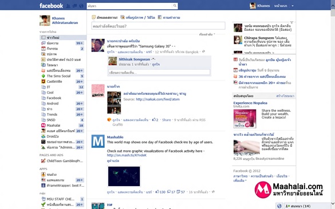
Task: Click the search magnifier button
Action: click(175, 6)
